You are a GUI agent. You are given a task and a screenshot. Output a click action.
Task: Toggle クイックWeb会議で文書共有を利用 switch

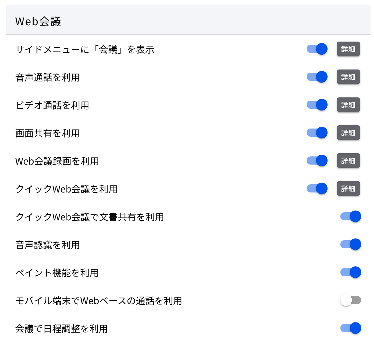click(x=350, y=216)
